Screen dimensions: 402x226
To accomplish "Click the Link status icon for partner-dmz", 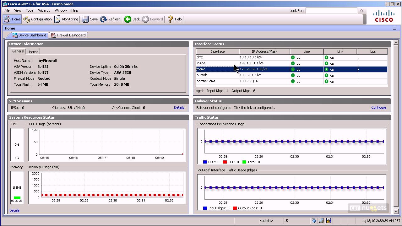I will [x=326, y=81].
